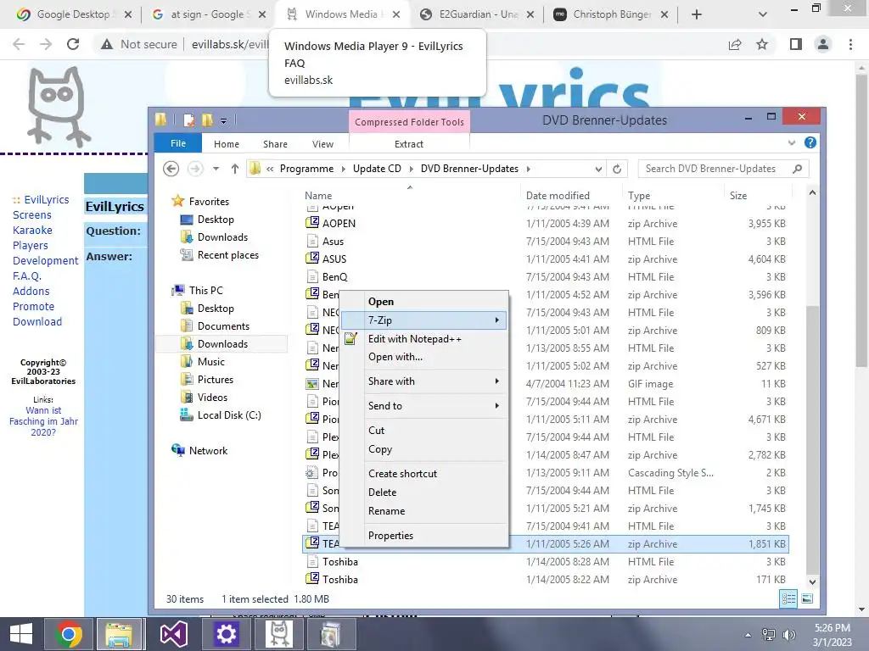Open recent locations dropdown arrow
This screenshot has height=651, width=869.
click(x=216, y=169)
